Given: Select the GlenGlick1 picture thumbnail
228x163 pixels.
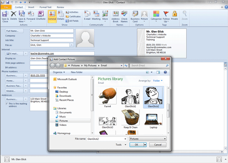Looking at the screenshot, I should 130,98.
